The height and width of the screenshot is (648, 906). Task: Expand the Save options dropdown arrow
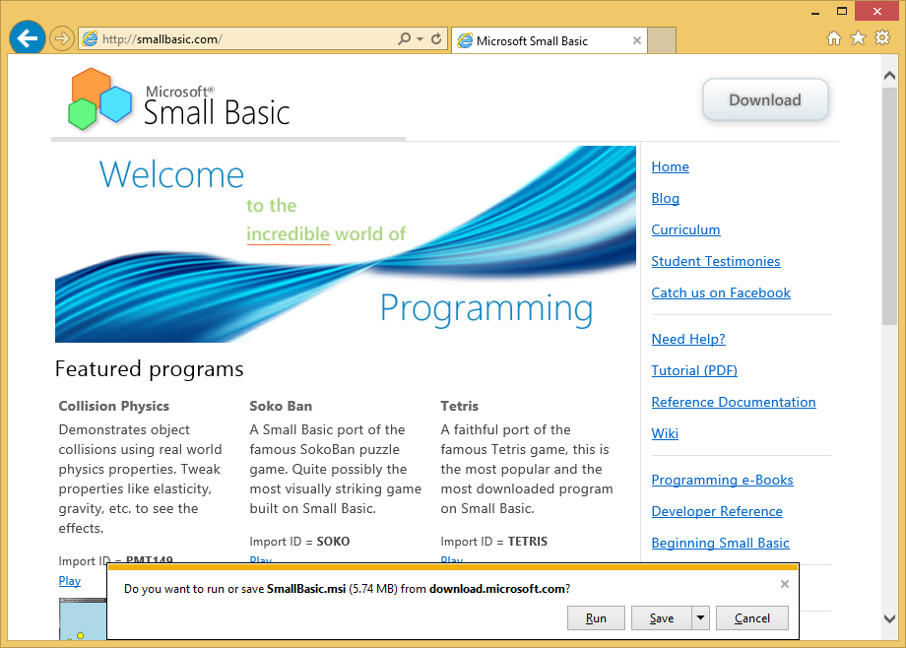click(700, 617)
